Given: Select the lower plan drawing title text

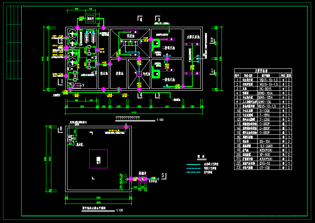Looking at the screenshot, I should pos(94,208).
